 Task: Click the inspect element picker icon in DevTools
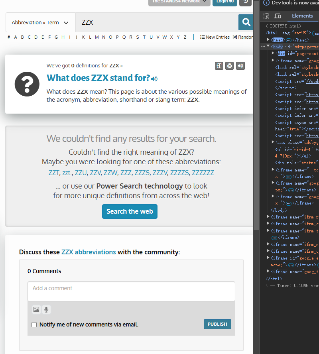tap(266, 16)
